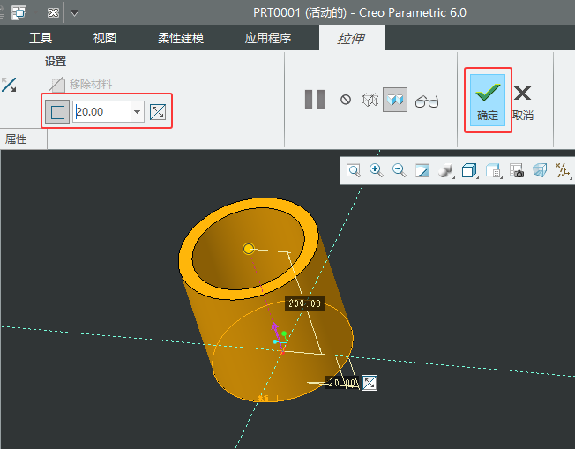Toggle the thicken sketch button
Screen dimensions: 575x449
click(57, 112)
